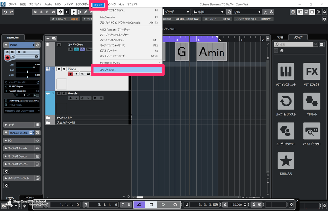
Task: Click the Stop button in transport
Action: (151, 204)
